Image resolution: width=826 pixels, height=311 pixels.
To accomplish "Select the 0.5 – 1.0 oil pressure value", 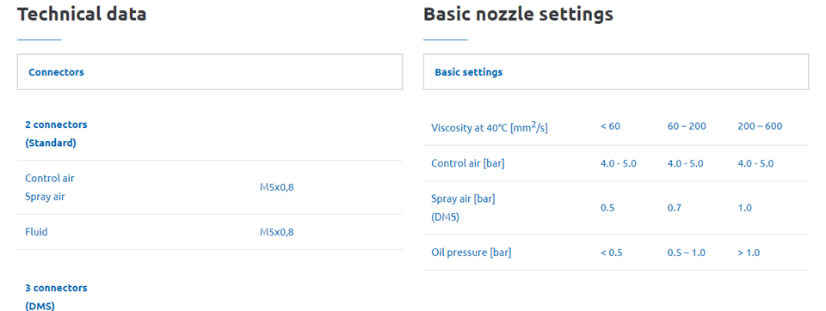I will click(x=687, y=253).
